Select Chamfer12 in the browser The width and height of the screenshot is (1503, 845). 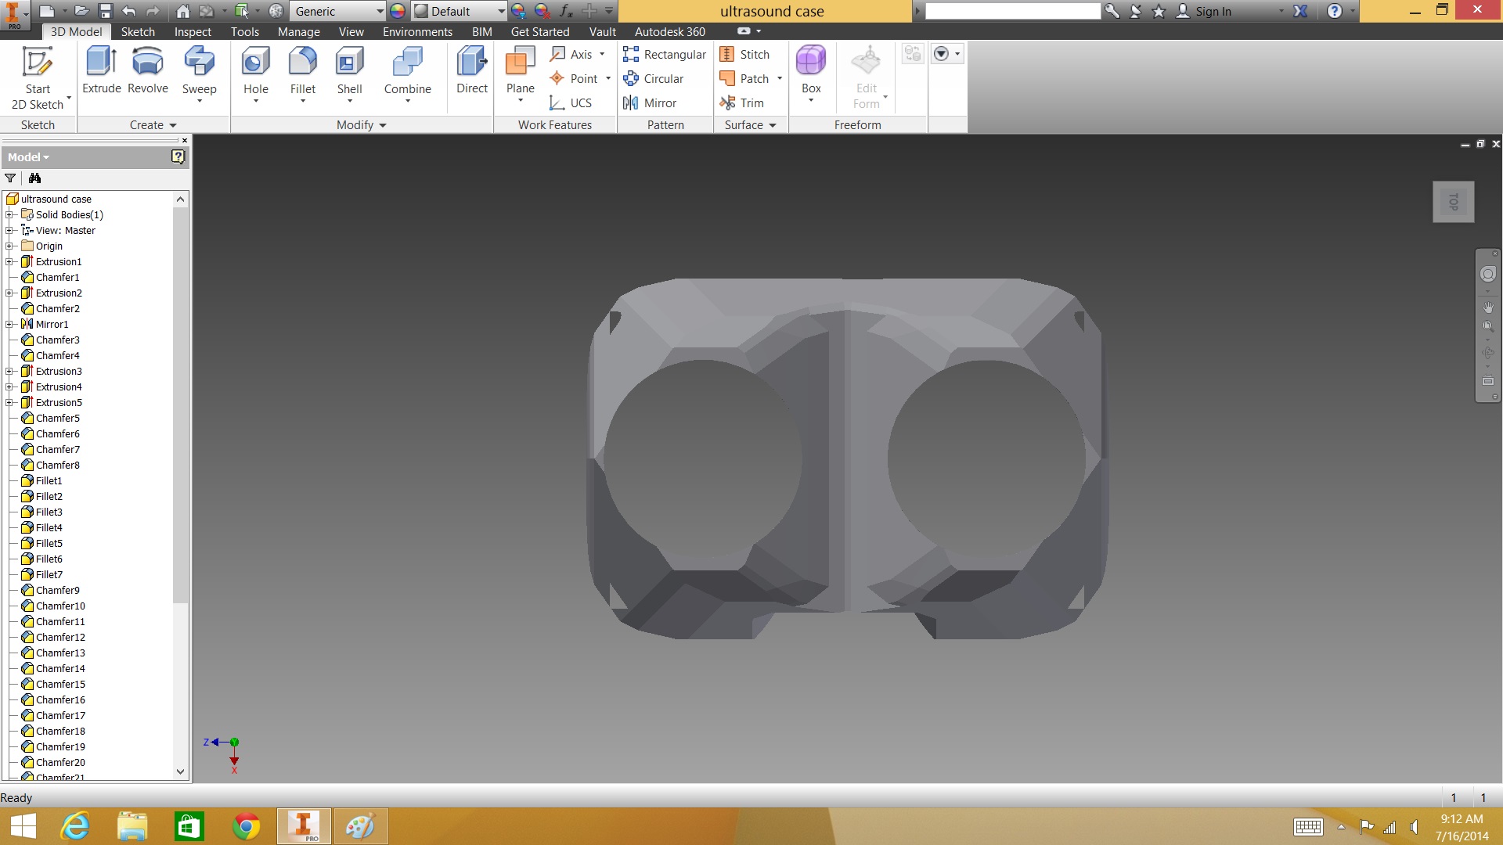[x=60, y=637]
